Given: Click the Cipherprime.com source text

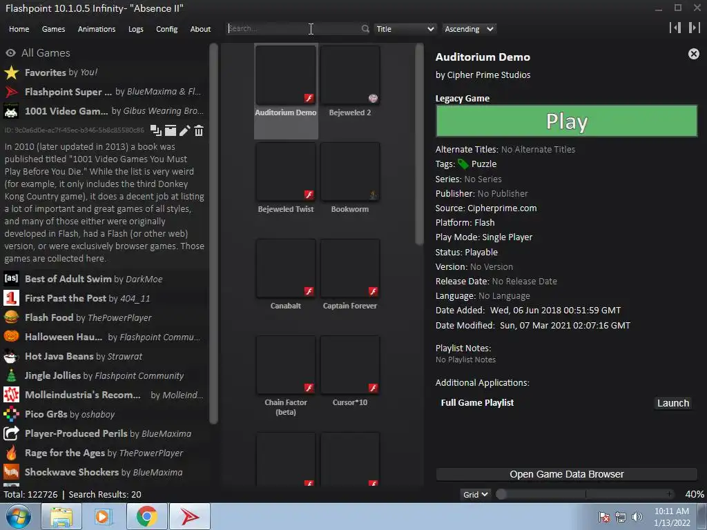Looking at the screenshot, I should [502, 208].
